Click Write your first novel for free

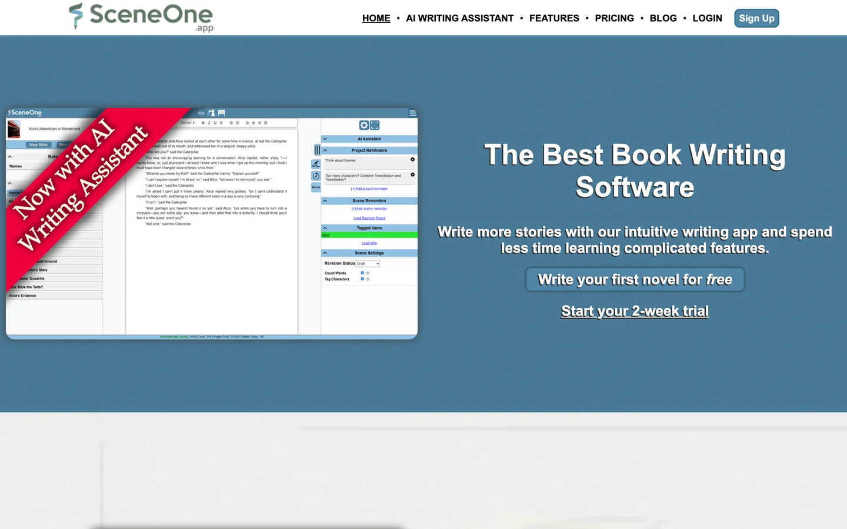point(635,279)
